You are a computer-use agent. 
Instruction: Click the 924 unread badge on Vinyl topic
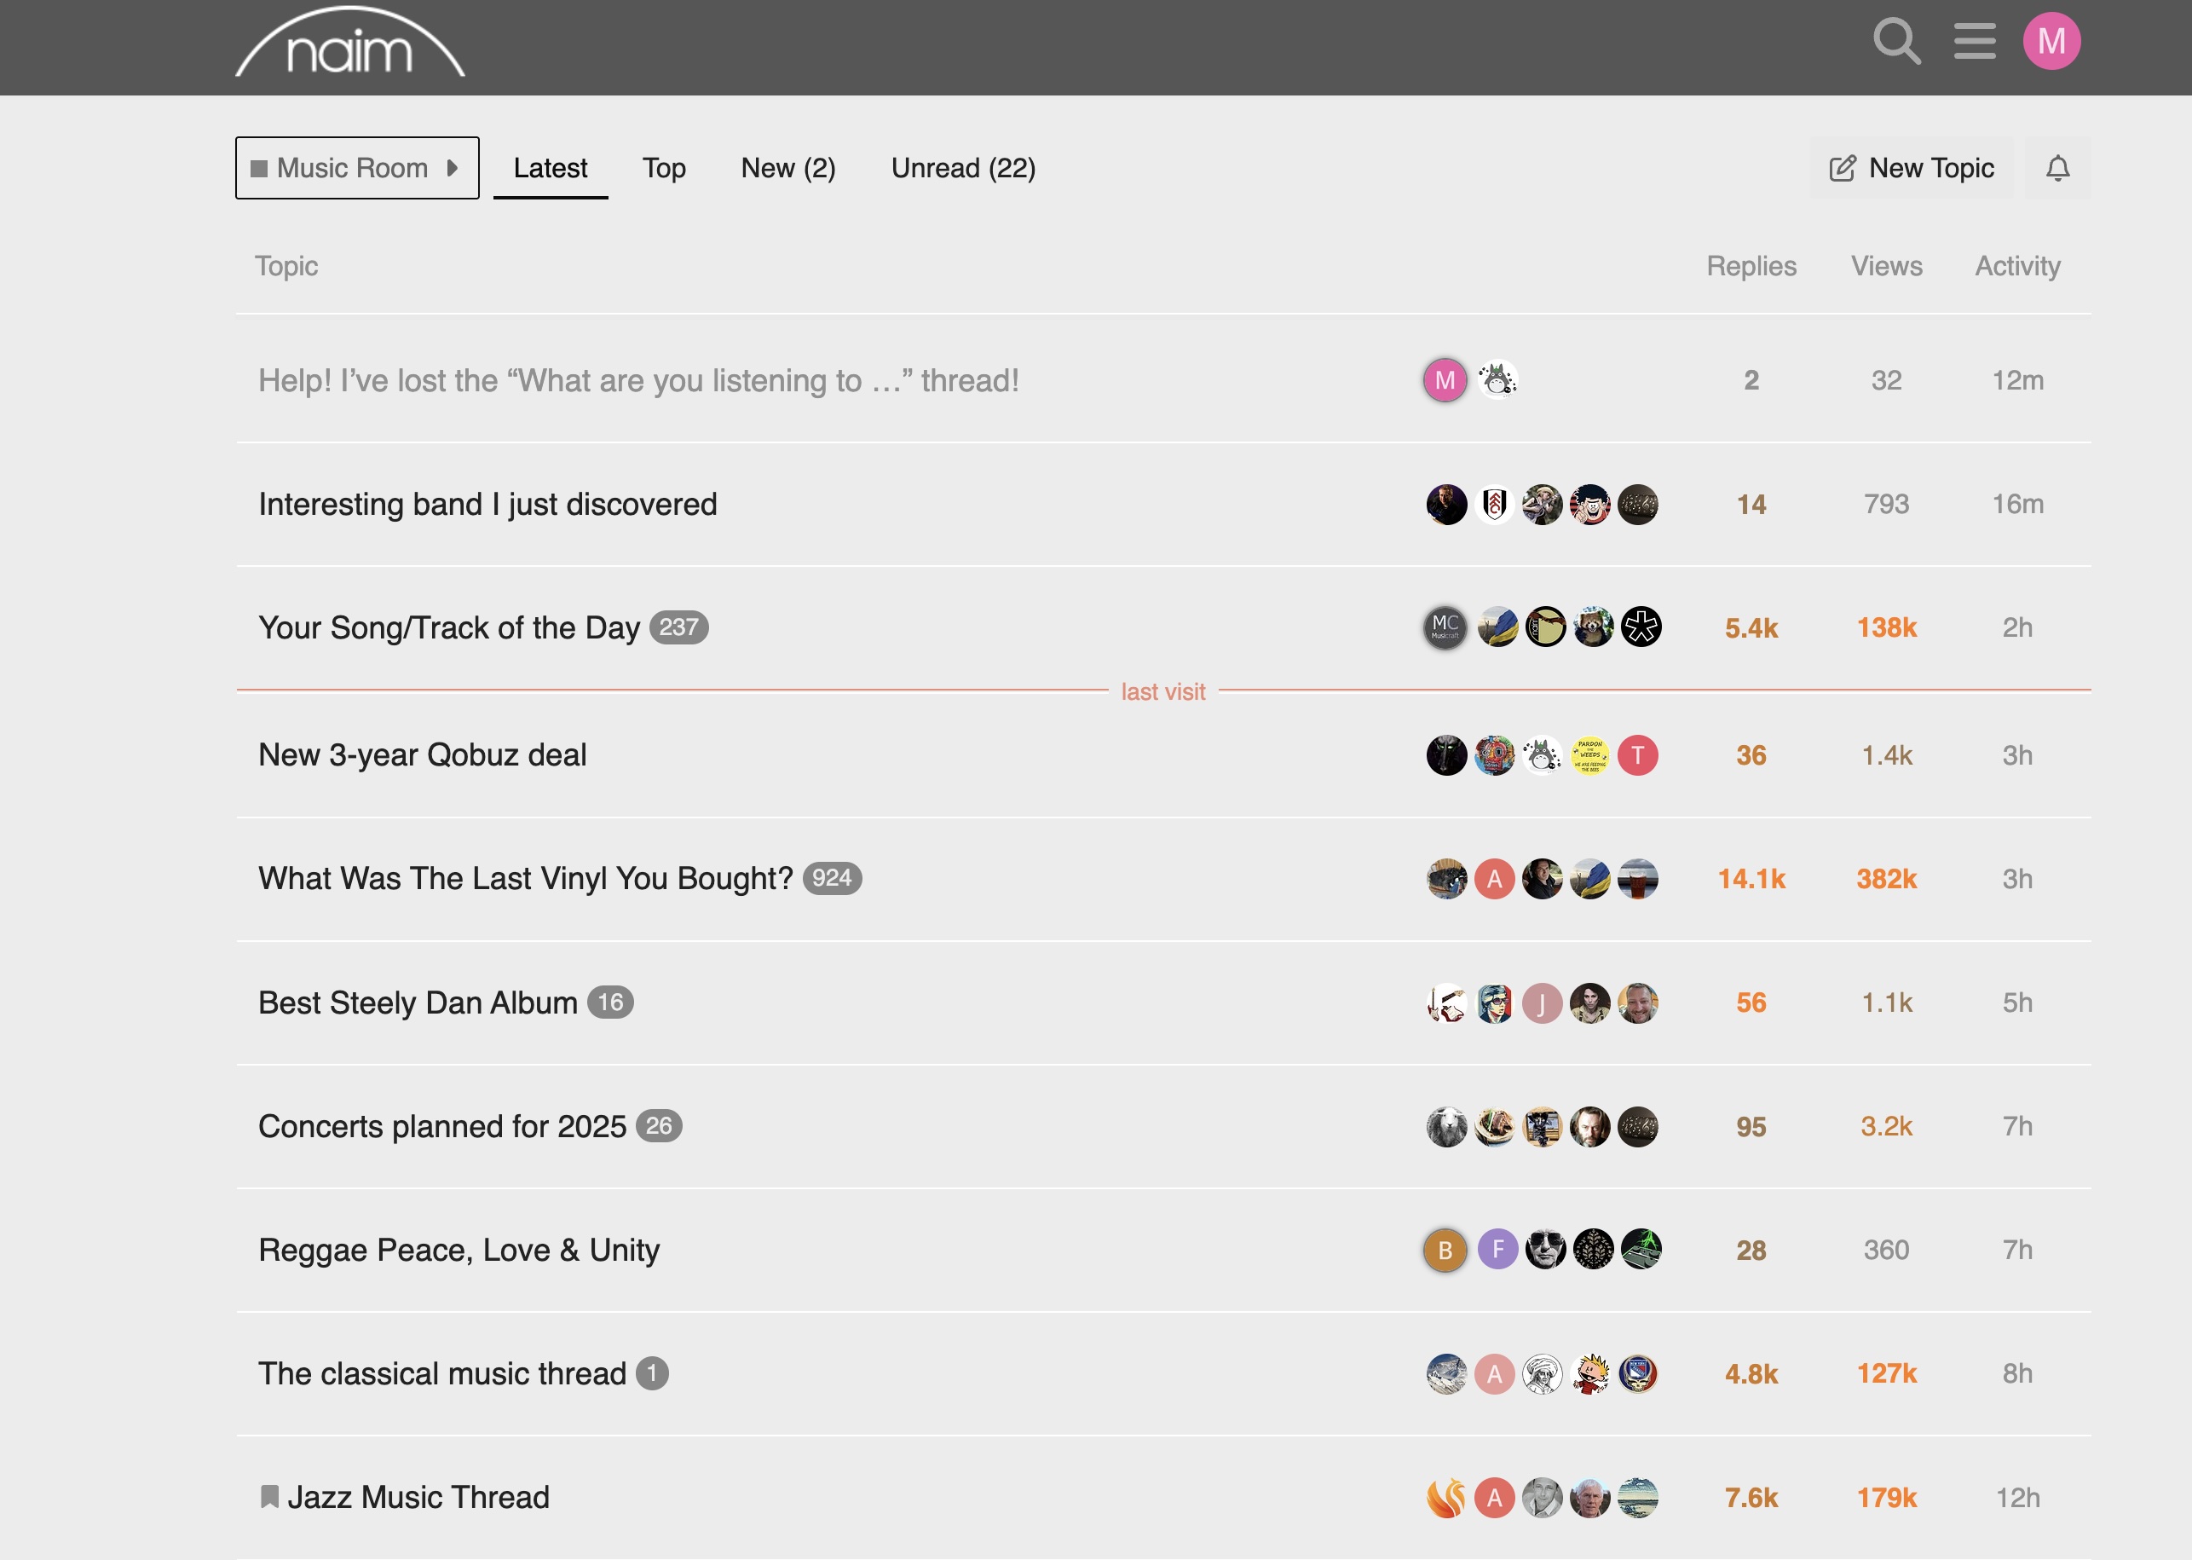[x=832, y=878]
